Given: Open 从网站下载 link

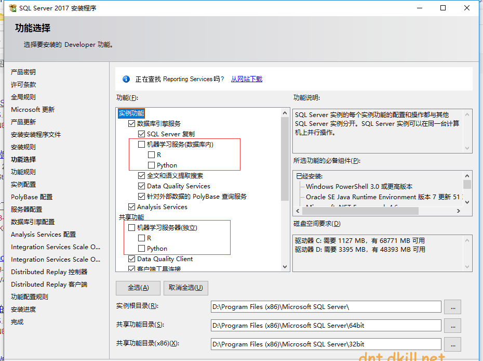Looking at the screenshot, I should tap(246, 79).
